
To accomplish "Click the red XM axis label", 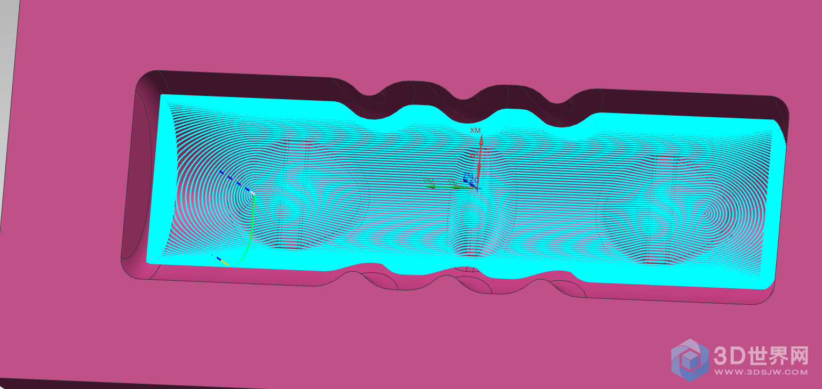I will pos(476,130).
